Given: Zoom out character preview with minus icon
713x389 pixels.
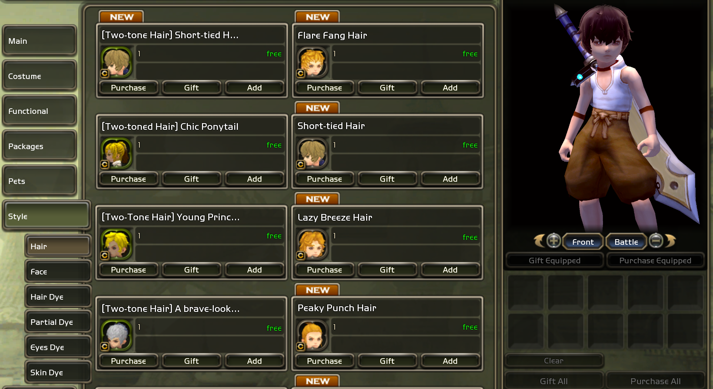Looking at the screenshot, I should [x=656, y=241].
